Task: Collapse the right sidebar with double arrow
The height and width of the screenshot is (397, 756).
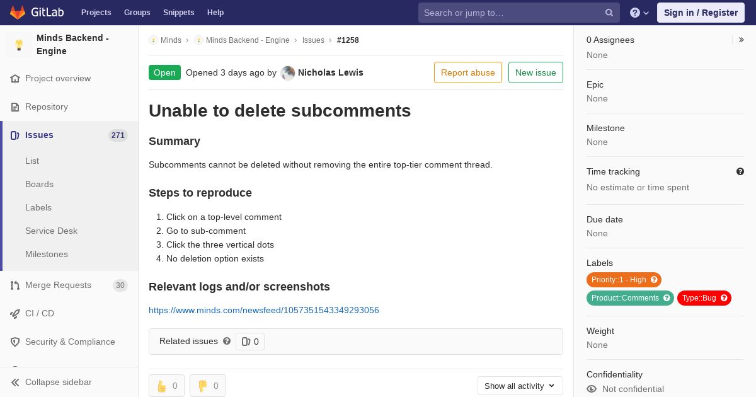Action: [741, 40]
